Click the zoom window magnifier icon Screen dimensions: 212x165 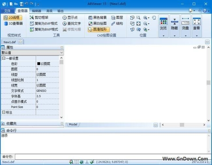click(138, 18)
